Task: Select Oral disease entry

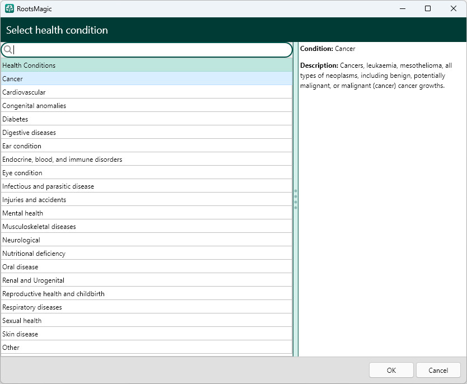Action: (x=147, y=266)
